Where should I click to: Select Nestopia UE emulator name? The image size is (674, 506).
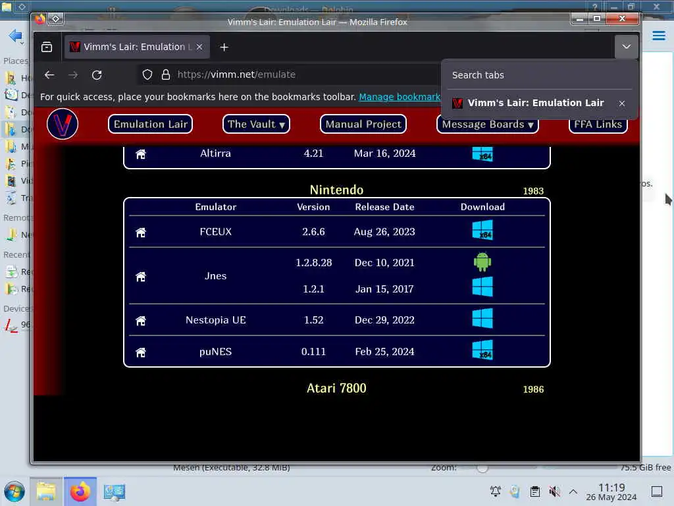coord(215,320)
